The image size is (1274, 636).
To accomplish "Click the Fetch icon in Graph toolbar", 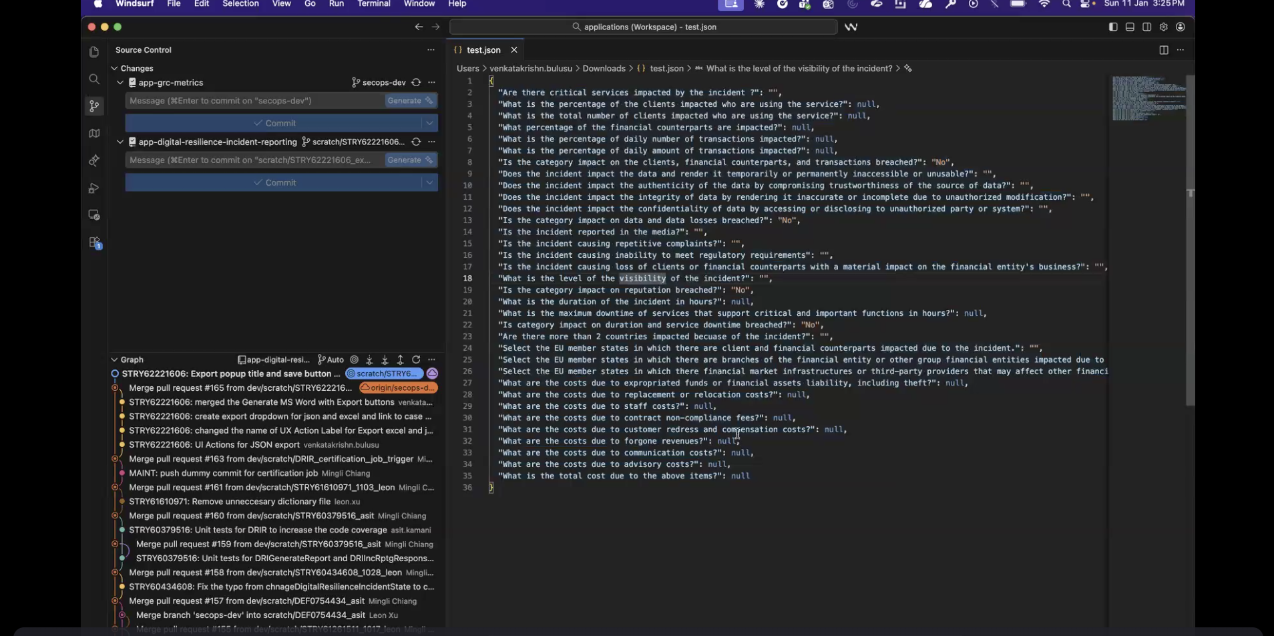I will (369, 359).
